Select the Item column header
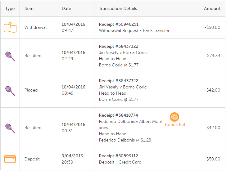This screenshot has width=226, height=171. pos(29,8)
